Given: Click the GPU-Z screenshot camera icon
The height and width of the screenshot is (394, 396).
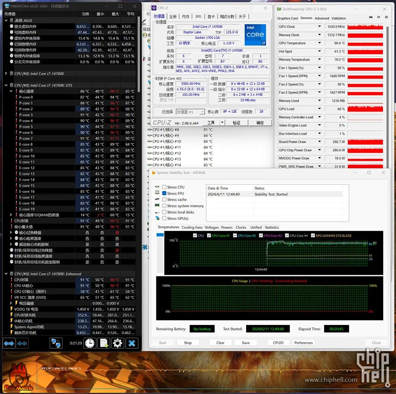Looking at the screenshot, I should 371,17.
